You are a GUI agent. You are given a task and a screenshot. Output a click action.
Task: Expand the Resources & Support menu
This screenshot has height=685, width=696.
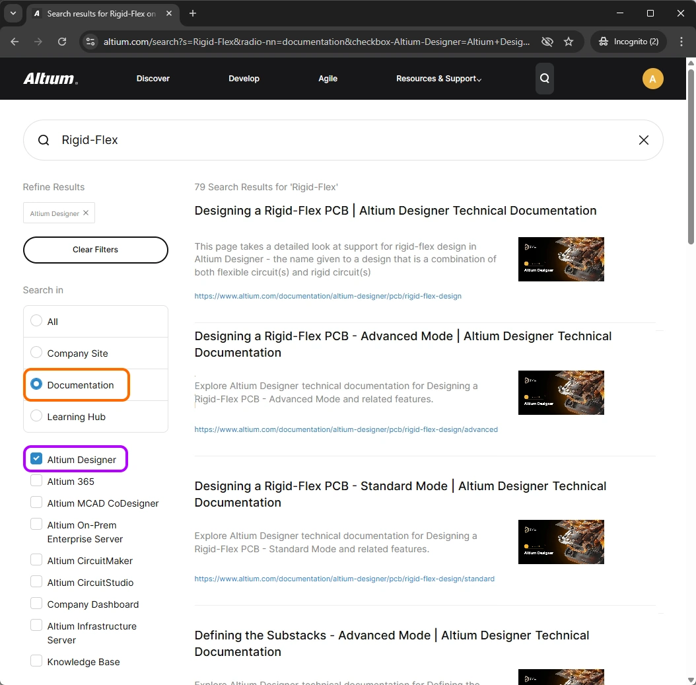(438, 79)
